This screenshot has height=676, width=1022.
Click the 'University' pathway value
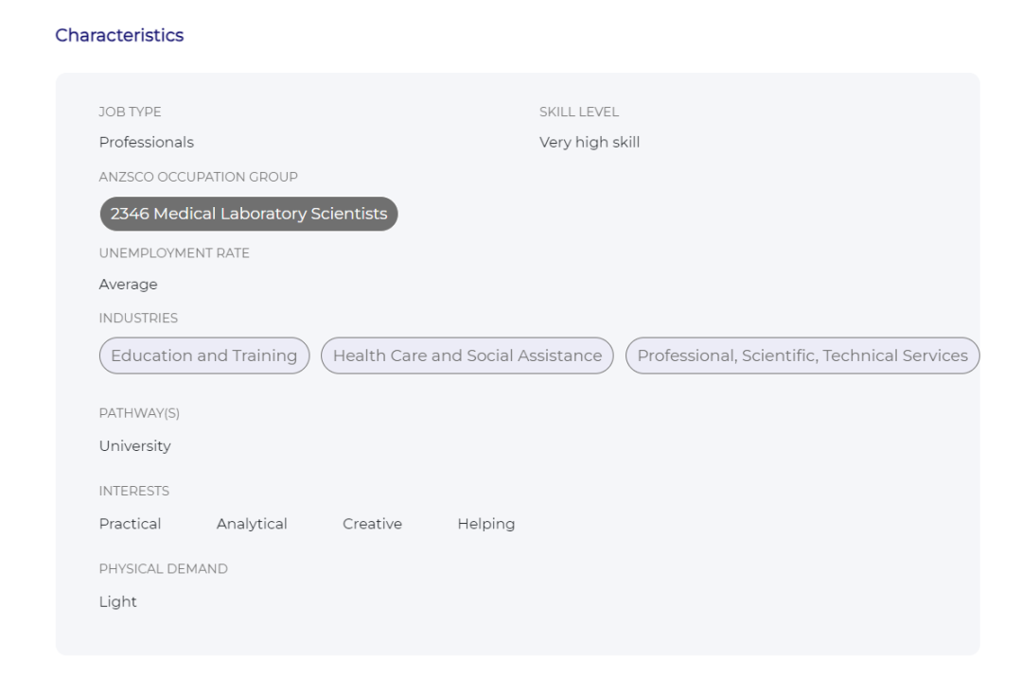click(x=135, y=446)
